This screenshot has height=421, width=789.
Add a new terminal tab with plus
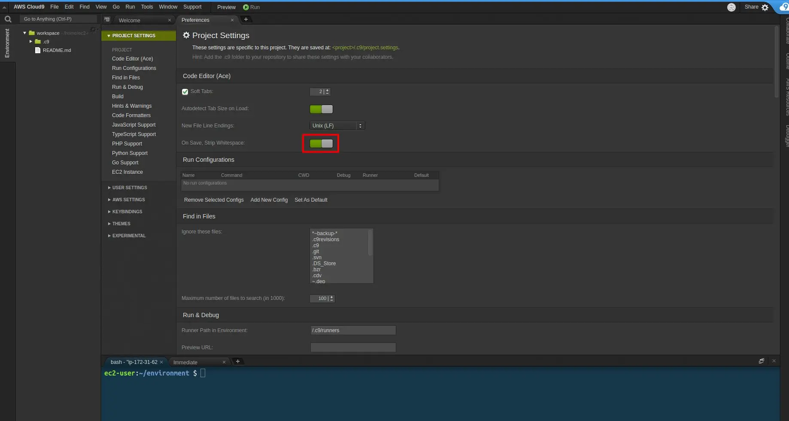(238, 361)
